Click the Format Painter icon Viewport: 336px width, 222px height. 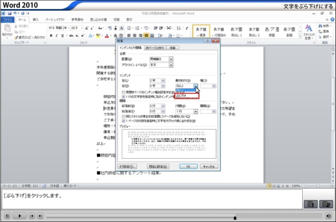tap(16, 38)
